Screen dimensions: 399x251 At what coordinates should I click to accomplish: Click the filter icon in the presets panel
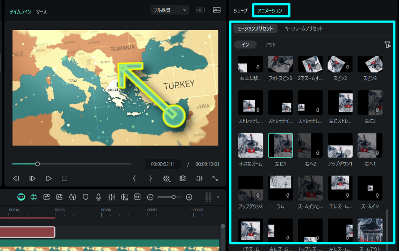388,45
